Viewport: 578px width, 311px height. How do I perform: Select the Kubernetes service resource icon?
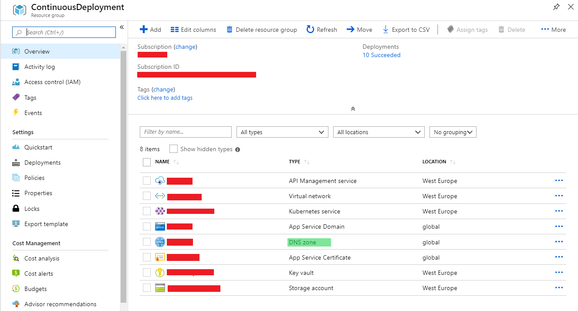pos(160,211)
